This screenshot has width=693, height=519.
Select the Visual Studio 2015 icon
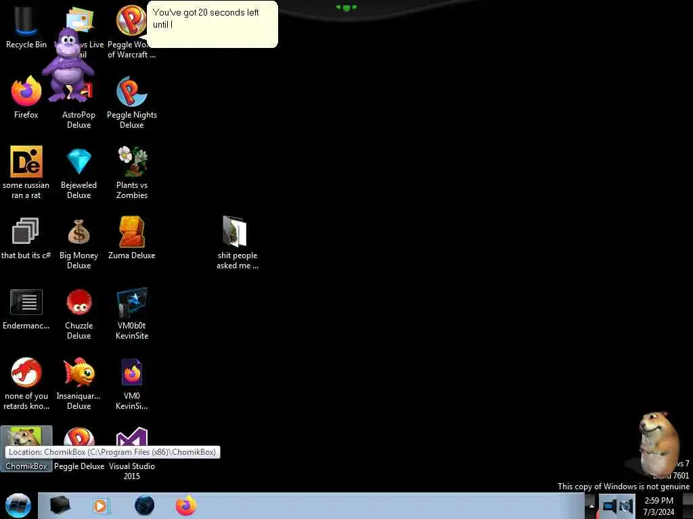click(132, 453)
